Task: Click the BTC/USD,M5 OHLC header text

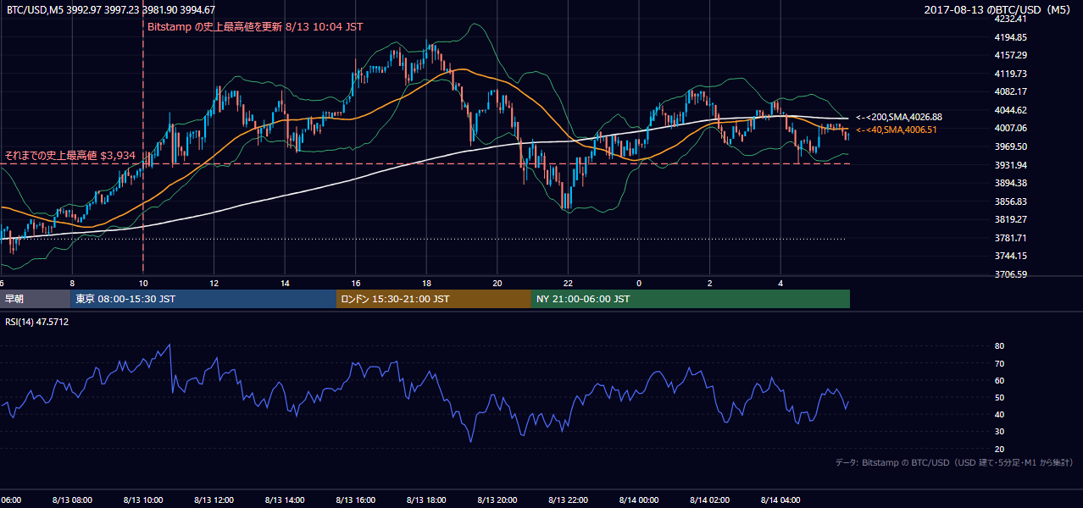Action: pyautogui.click(x=111, y=9)
